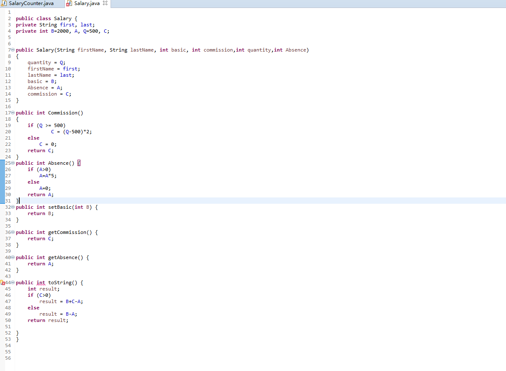The width and height of the screenshot is (506, 371).
Task: Select the Salary.java editor tab
Action: point(87,3)
